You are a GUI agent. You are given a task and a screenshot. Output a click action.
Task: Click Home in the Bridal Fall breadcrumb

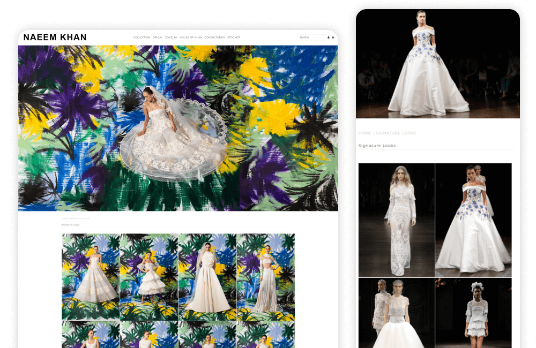point(64,218)
